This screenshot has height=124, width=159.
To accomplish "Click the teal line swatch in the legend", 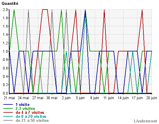I will [x=8, y=116].
